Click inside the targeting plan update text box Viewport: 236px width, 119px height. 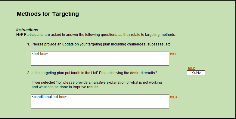coord(100,59)
